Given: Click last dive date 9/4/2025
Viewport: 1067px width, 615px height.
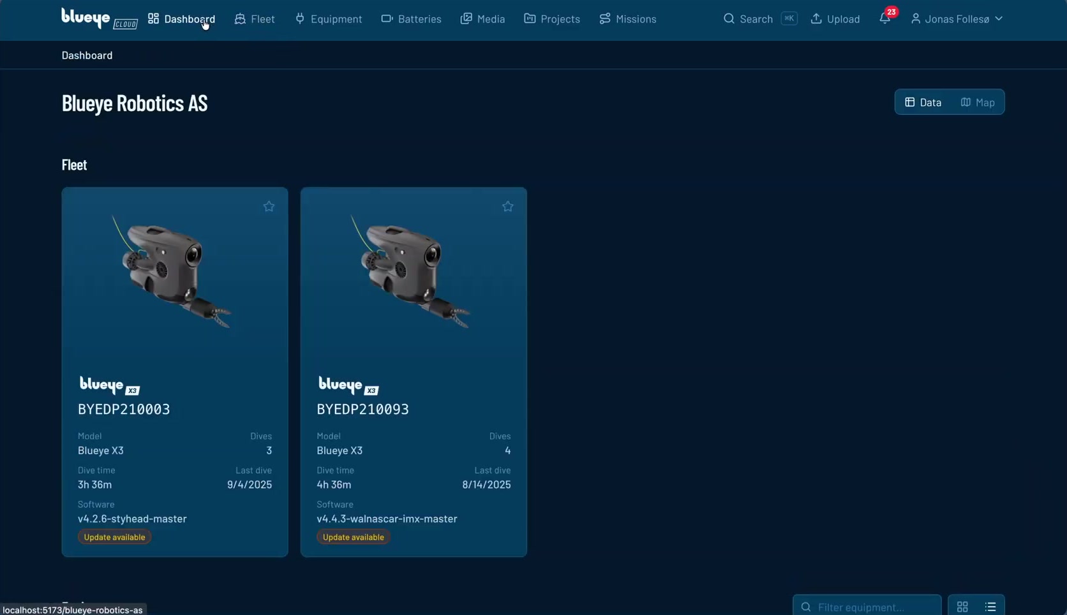Looking at the screenshot, I should (250, 485).
